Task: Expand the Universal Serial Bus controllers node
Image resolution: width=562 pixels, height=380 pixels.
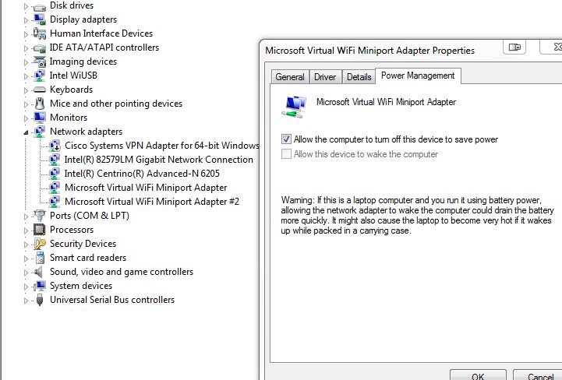Action: point(27,300)
